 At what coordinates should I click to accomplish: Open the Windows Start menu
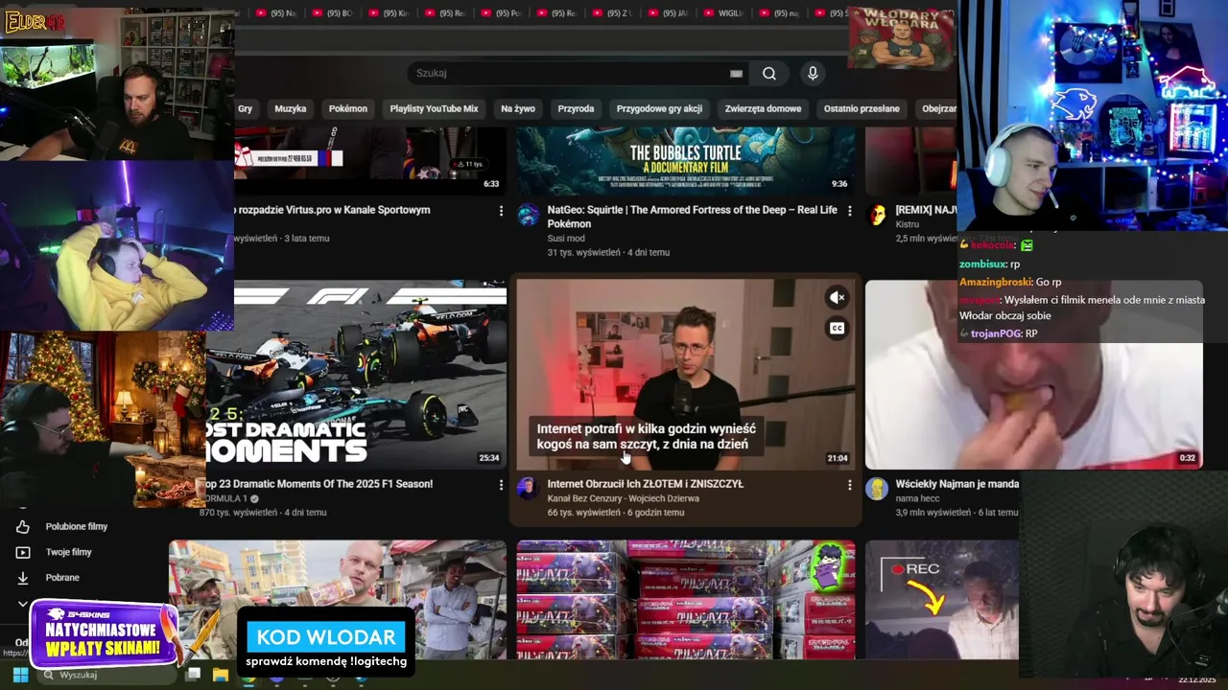coord(20,675)
